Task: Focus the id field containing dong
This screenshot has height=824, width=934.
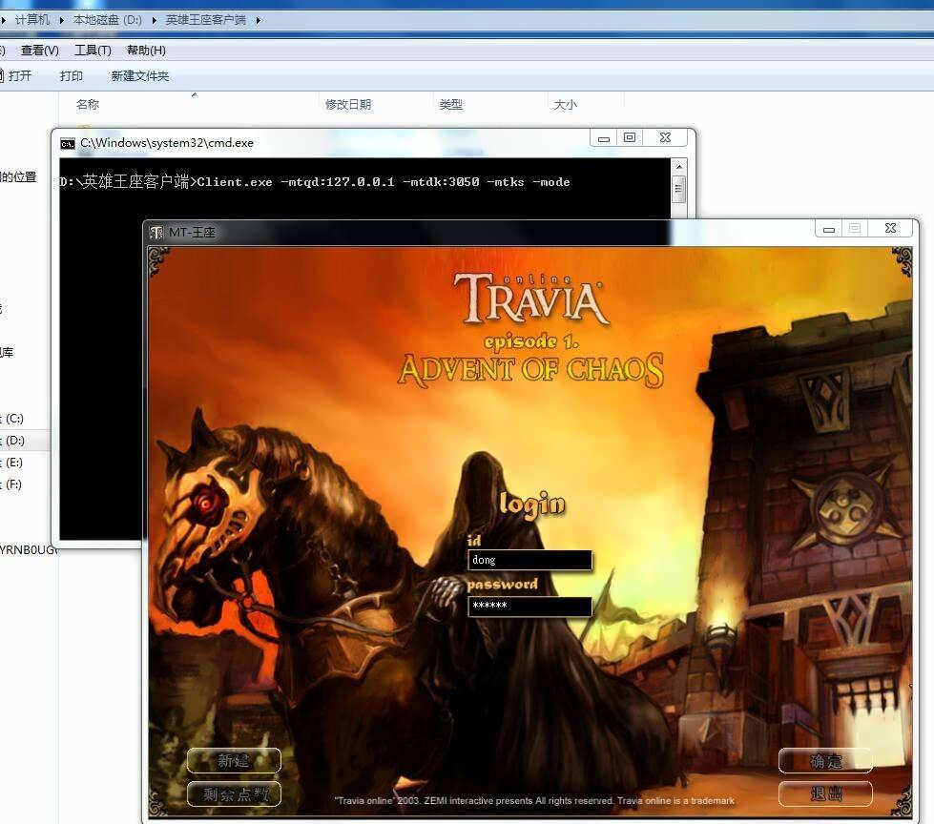Action: pyautogui.click(x=529, y=561)
